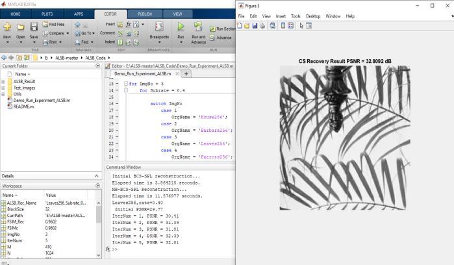Click the Insert section icon
The height and width of the screenshot is (265, 454).
point(120,25)
